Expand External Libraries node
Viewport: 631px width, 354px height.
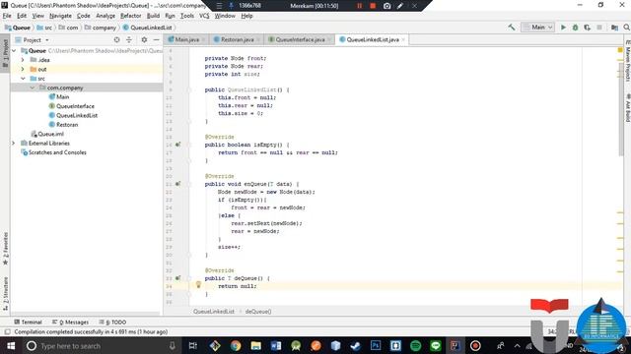[x=13, y=144]
